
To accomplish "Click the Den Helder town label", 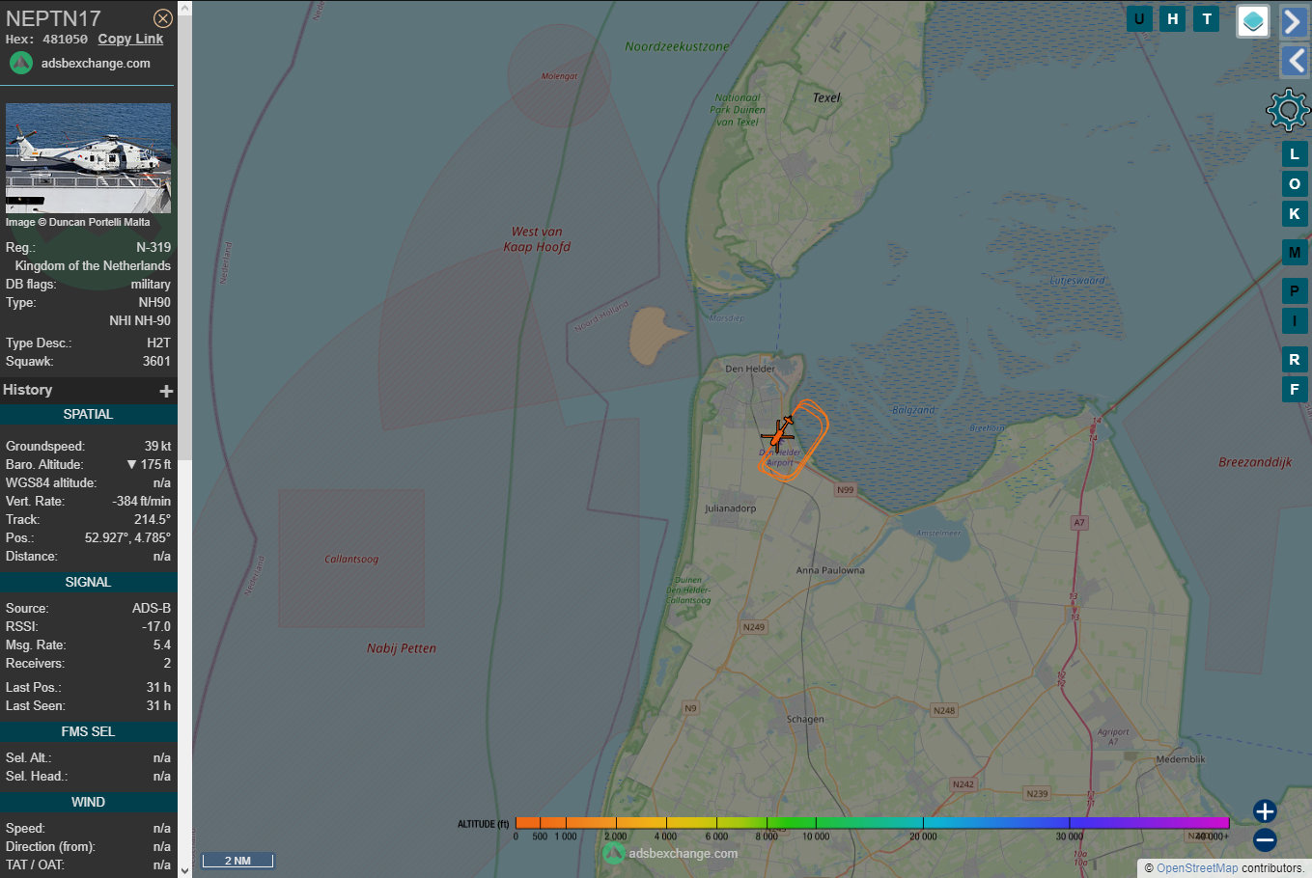I will [x=750, y=369].
